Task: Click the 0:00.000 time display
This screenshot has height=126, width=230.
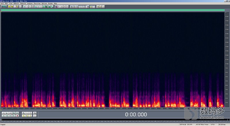Action: click(136, 115)
